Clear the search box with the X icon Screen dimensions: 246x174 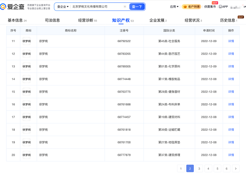pyautogui.click(x=125, y=7)
